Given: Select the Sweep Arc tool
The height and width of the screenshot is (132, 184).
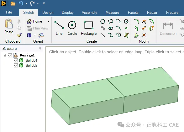Looking at the screenshot, I should point(118,35).
